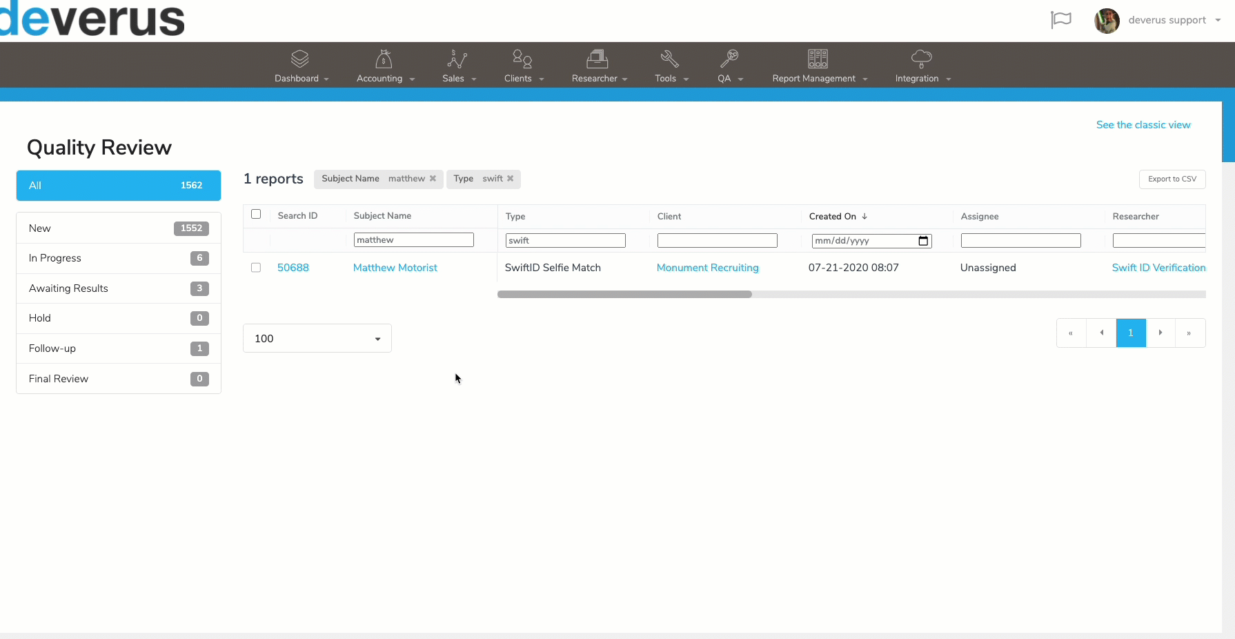Click the Export to CSV button

pyautogui.click(x=1172, y=179)
